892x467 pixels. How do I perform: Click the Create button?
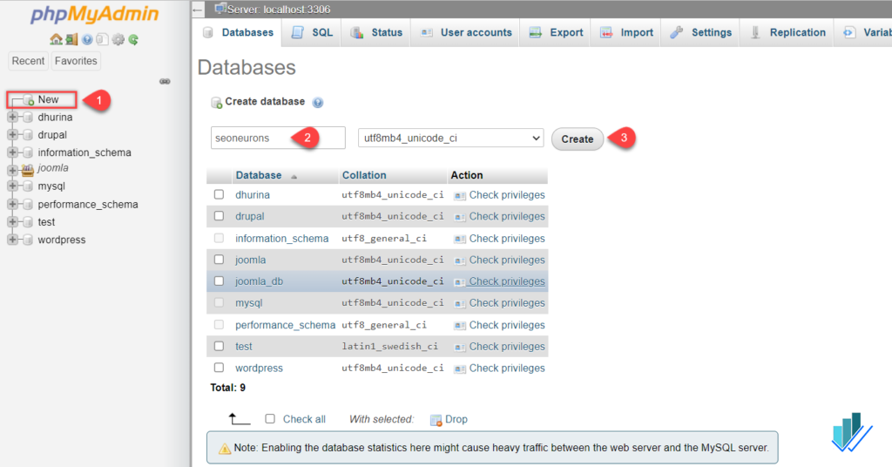(578, 139)
